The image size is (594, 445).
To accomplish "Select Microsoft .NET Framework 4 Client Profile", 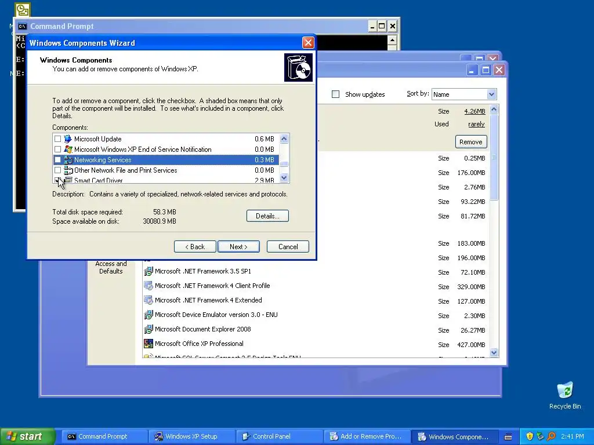I will coord(212,286).
